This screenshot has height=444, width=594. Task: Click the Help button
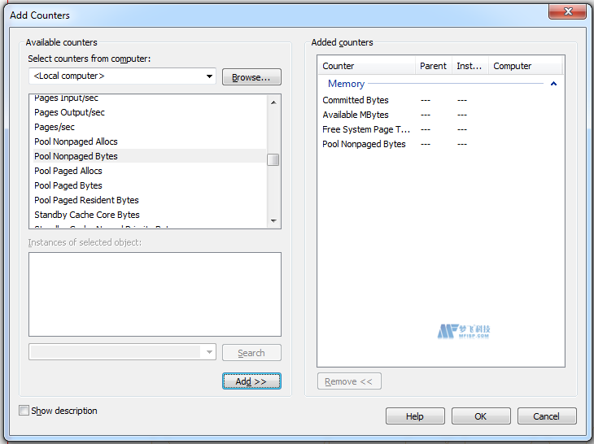coord(415,416)
